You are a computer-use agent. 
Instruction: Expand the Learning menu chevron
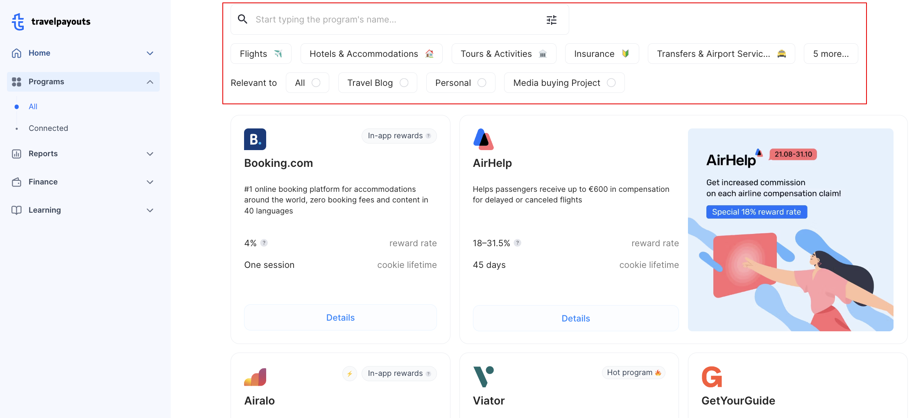point(150,210)
